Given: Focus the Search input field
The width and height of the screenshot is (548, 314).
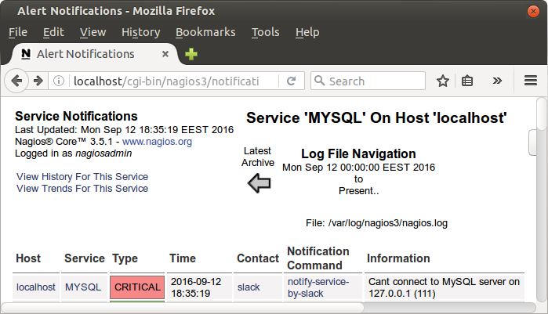Looking at the screenshot, I should pos(368,81).
